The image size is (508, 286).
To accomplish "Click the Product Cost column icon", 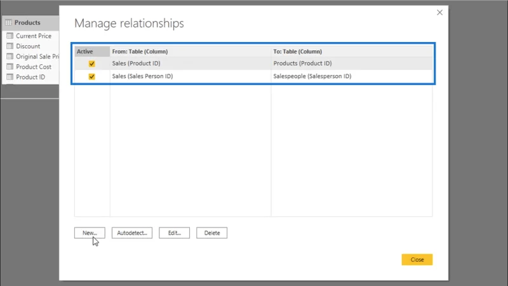I will pyautogui.click(x=10, y=67).
